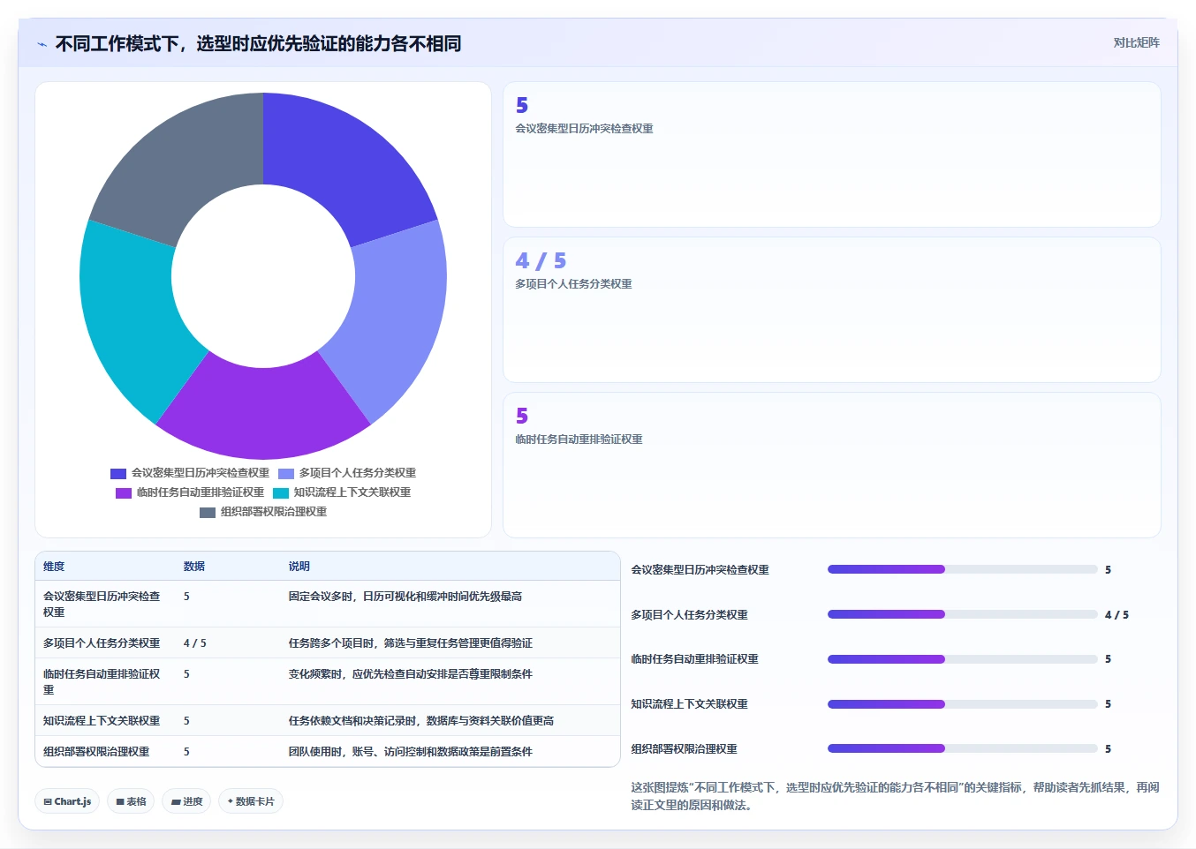Click description 固定会议多时，日历可视化和缓冲时间优先级最高
Viewport: 1196px width, 849px height.
tap(405, 597)
